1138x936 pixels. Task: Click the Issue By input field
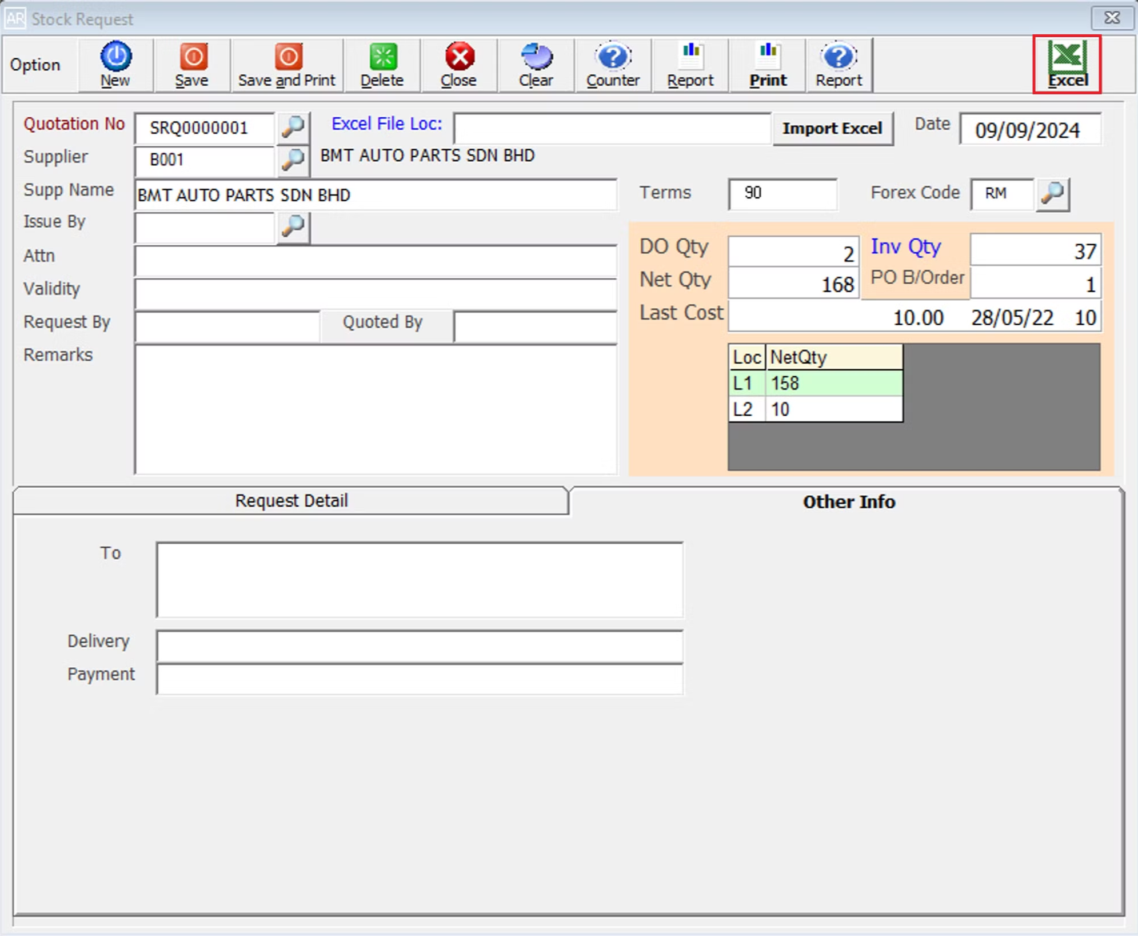[205, 228]
